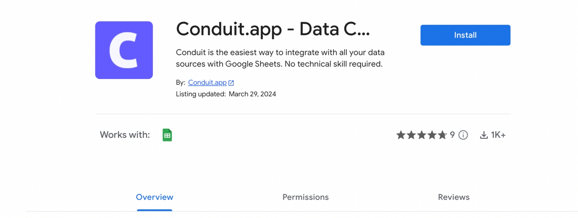Click the Works with label
The image size is (578, 218).
(125, 135)
